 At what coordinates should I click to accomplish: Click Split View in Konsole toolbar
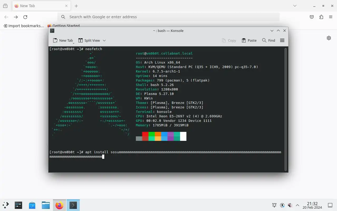(x=89, y=40)
